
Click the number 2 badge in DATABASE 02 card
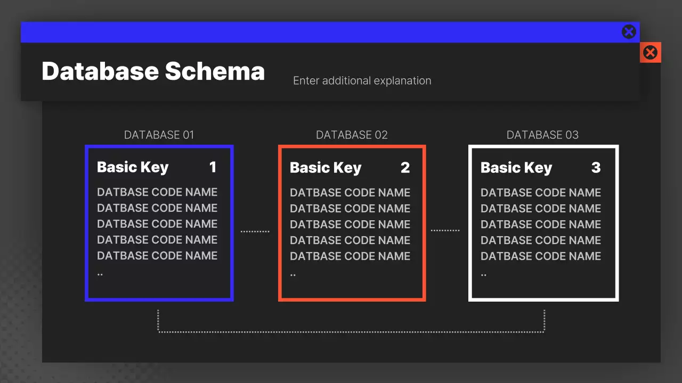pos(405,168)
